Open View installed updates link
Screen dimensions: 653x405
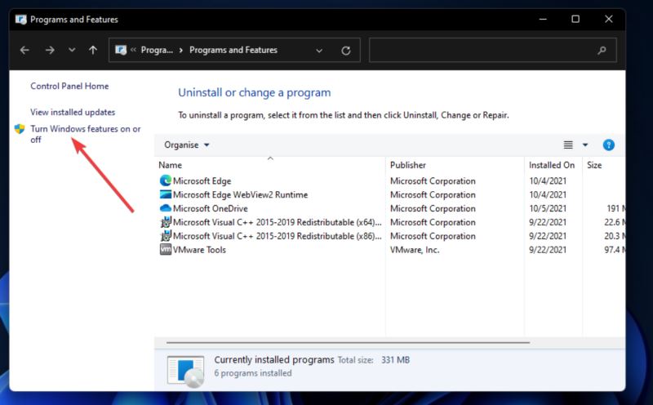73,112
